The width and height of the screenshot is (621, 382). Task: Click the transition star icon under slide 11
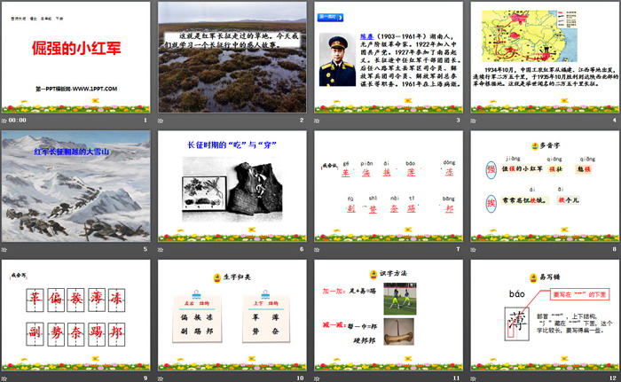tap(317, 378)
